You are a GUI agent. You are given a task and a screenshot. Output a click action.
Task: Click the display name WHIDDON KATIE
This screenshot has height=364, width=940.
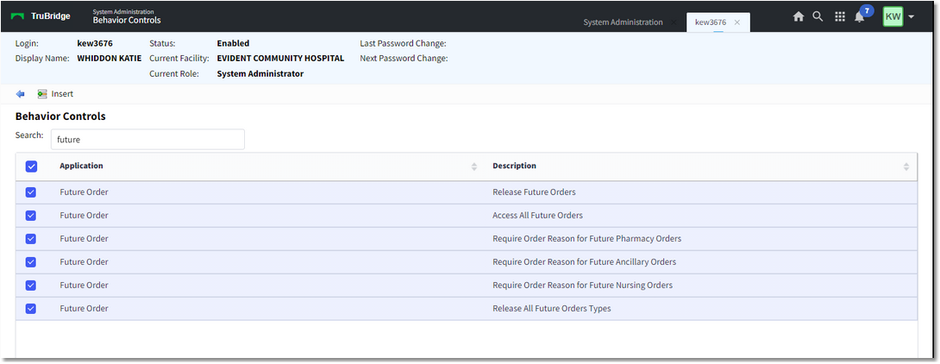pos(110,58)
